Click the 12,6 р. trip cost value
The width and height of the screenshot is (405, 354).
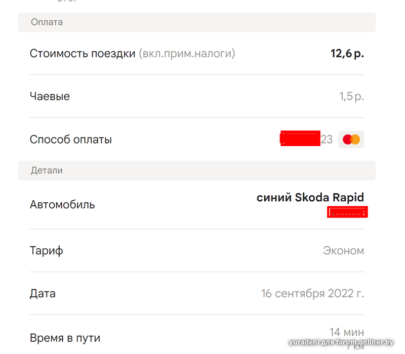click(347, 54)
